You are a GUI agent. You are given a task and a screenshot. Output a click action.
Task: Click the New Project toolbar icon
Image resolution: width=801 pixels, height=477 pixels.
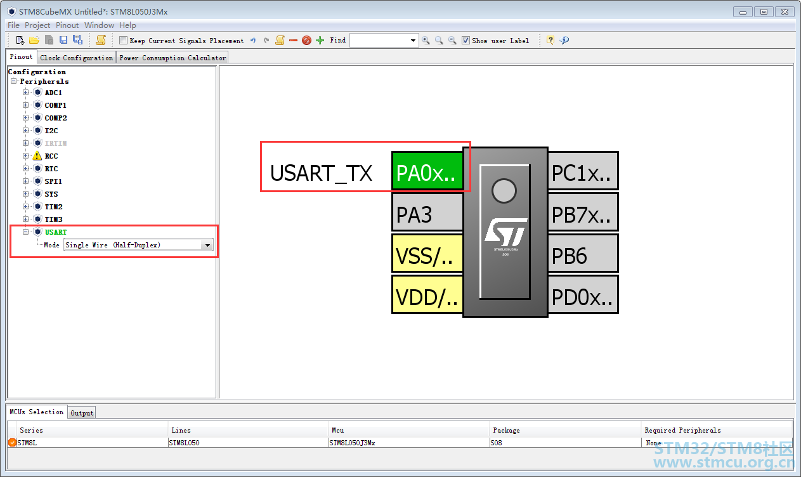coord(20,40)
